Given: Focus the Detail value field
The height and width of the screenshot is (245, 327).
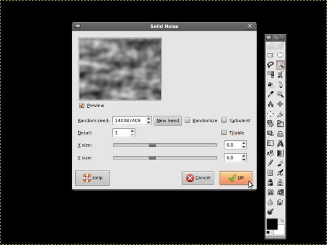Looking at the screenshot, I should point(122,133).
